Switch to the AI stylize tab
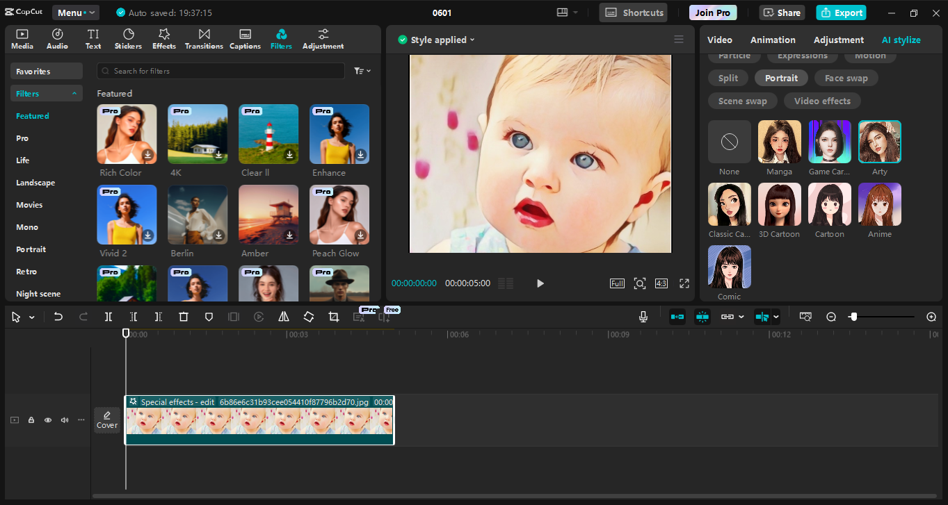The height and width of the screenshot is (505, 948). pos(901,40)
